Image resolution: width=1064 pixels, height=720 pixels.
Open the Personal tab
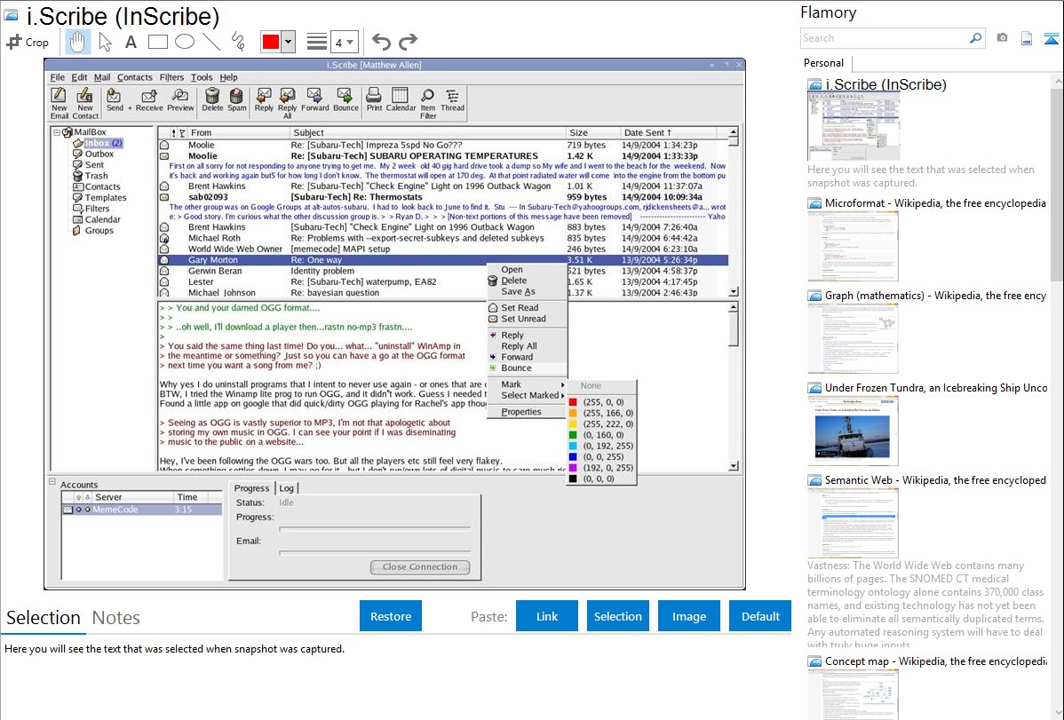(x=824, y=63)
